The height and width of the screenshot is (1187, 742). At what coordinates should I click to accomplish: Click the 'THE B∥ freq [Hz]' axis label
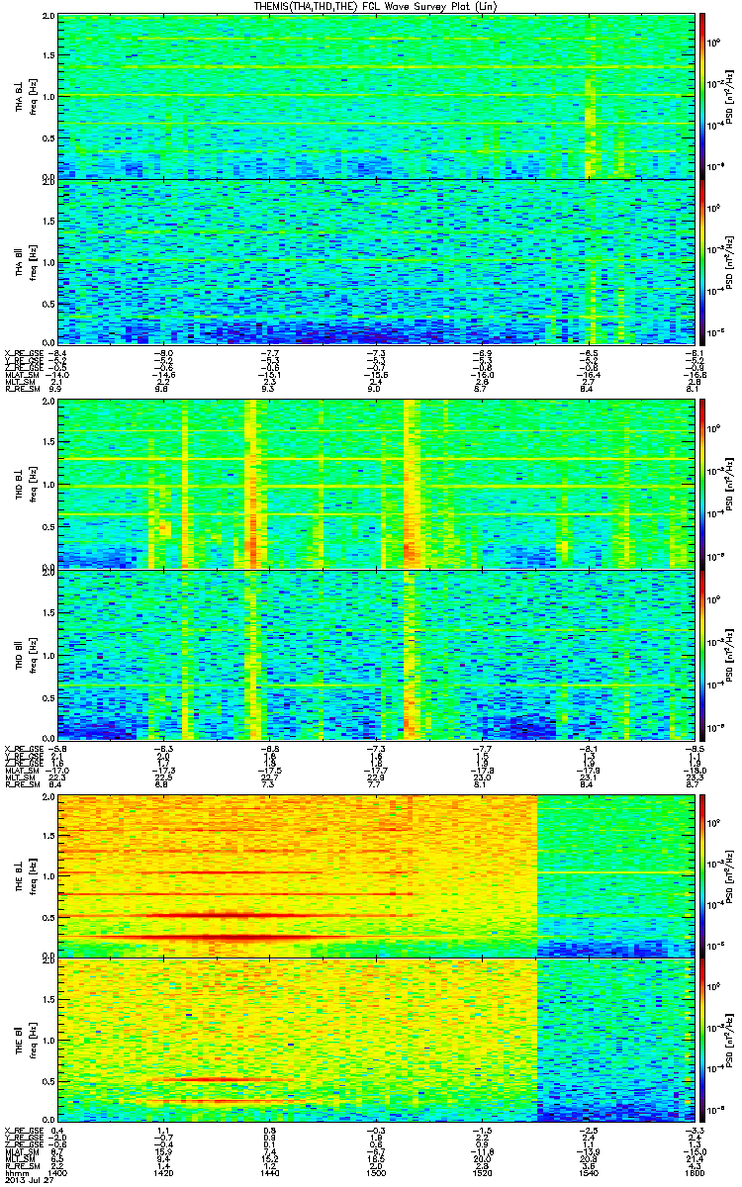pos(24,1042)
